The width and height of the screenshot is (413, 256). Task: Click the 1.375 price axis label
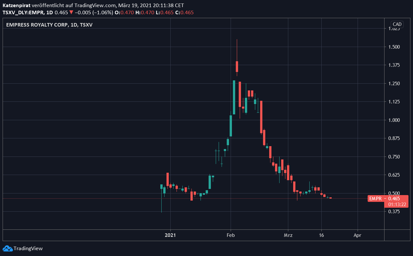pos(394,65)
